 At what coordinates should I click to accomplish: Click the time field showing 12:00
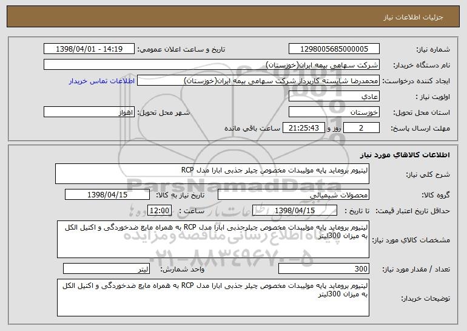160,211
